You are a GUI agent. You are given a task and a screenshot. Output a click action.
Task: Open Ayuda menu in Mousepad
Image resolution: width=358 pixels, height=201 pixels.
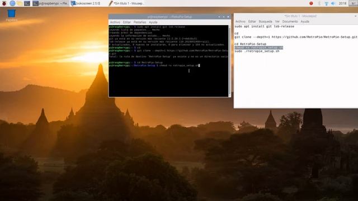[x=305, y=21]
